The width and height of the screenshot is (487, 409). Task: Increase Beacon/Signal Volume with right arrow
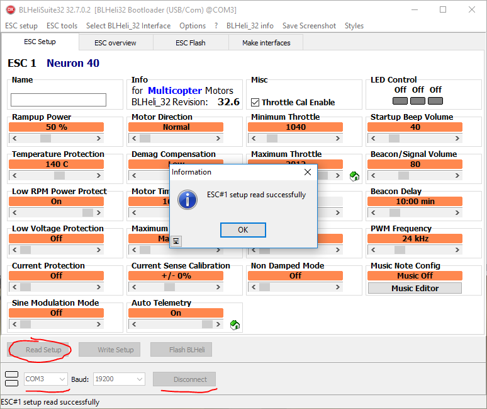tap(457, 175)
